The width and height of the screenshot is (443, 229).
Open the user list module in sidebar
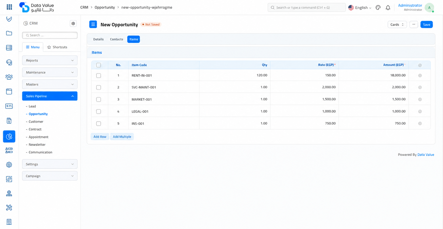point(9,150)
